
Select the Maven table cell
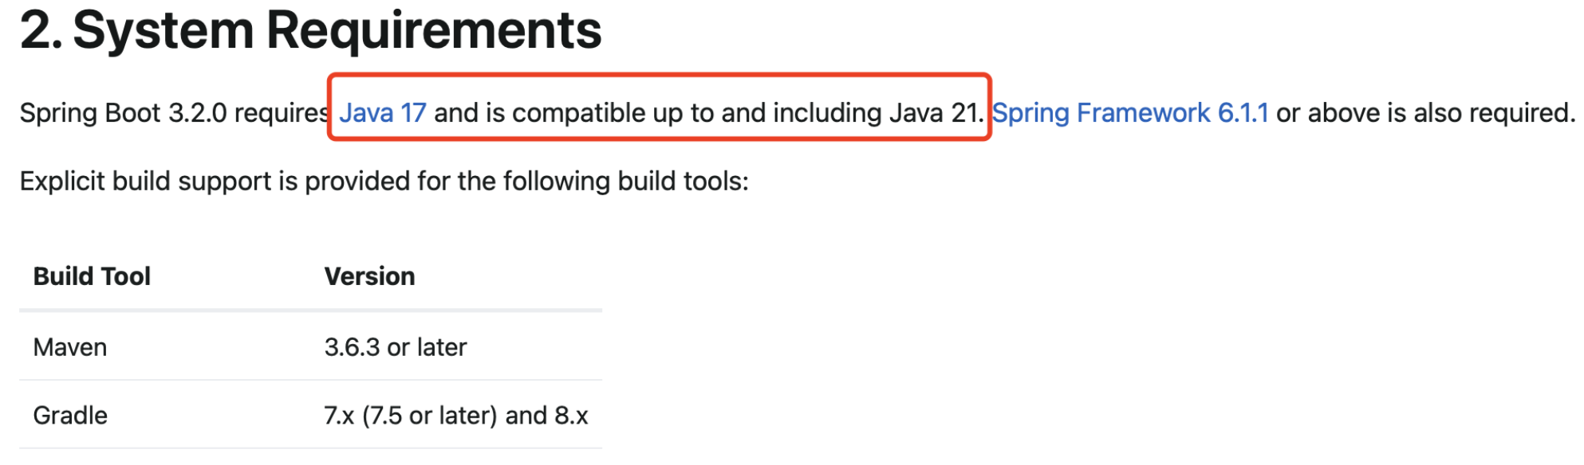point(70,347)
